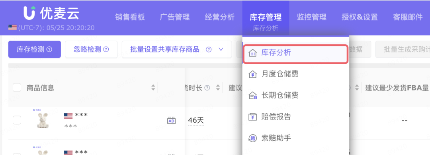Click help icon beside 批量设置共享库存商品
The height and width of the screenshot is (155, 430).
click(x=209, y=49)
